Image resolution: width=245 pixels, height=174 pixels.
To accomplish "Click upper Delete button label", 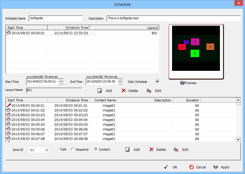I will pos(133,91).
